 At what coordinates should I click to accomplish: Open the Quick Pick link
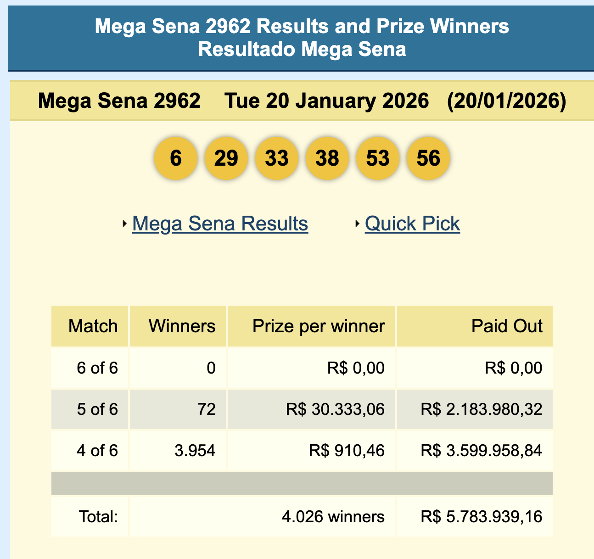click(412, 224)
